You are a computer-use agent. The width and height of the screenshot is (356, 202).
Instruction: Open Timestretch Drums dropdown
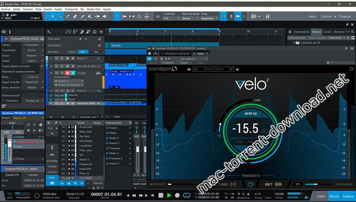click(x=33, y=50)
